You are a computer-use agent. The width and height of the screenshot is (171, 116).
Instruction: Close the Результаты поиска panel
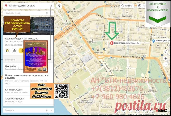click(47, 13)
